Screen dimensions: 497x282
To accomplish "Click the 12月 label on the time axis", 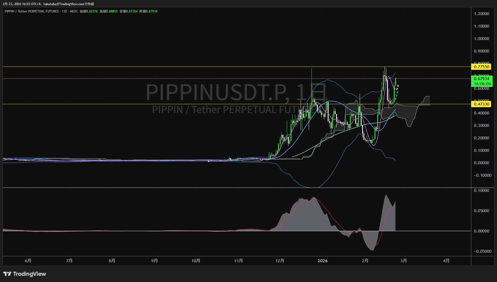I will (x=280, y=261).
